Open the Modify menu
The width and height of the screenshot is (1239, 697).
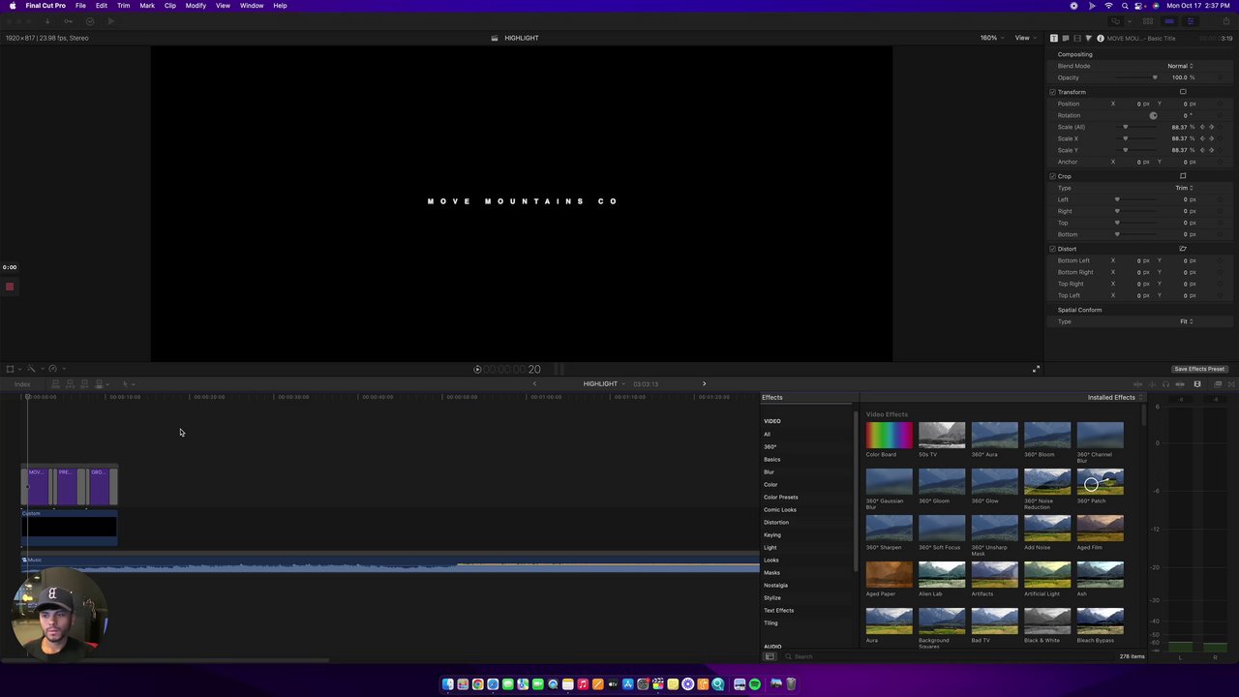(x=196, y=6)
